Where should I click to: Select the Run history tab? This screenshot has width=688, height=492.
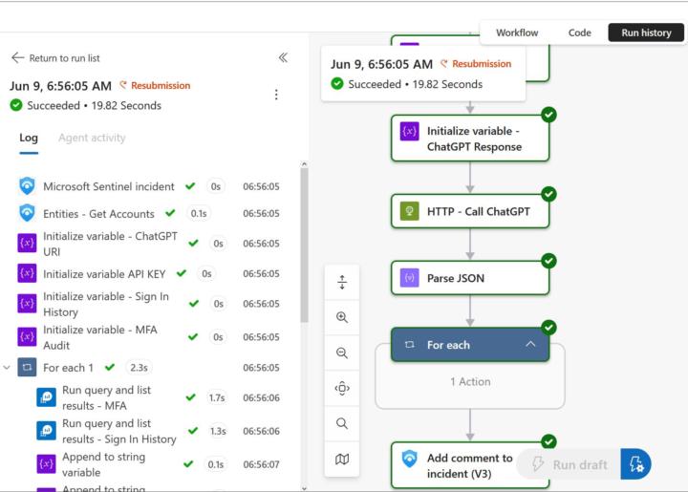646,32
